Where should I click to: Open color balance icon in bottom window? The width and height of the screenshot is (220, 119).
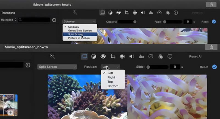point(94,57)
